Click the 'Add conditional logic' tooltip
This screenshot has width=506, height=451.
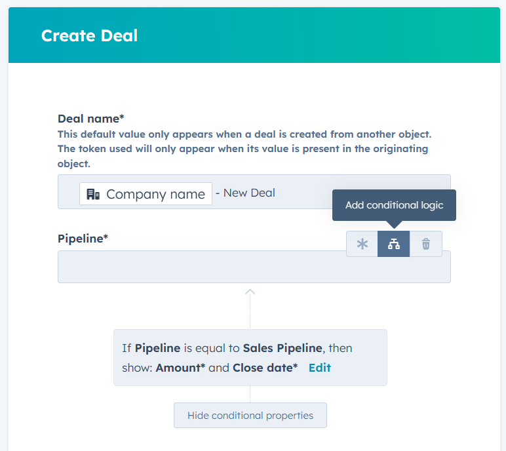coord(394,205)
